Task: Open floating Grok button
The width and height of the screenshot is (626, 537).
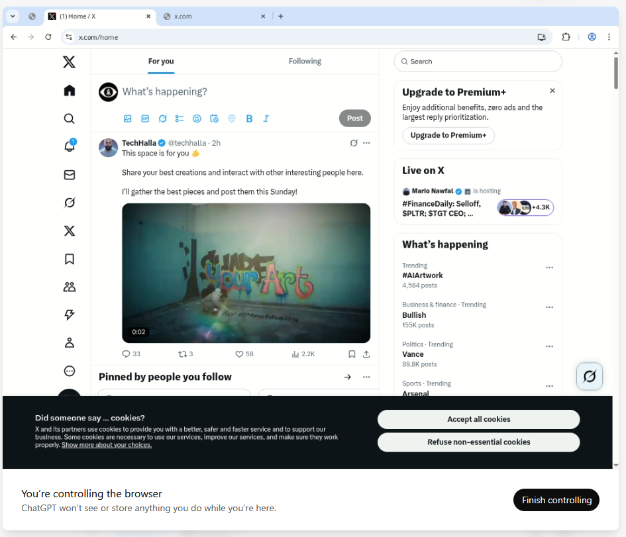Action: pyautogui.click(x=590, y=376)
